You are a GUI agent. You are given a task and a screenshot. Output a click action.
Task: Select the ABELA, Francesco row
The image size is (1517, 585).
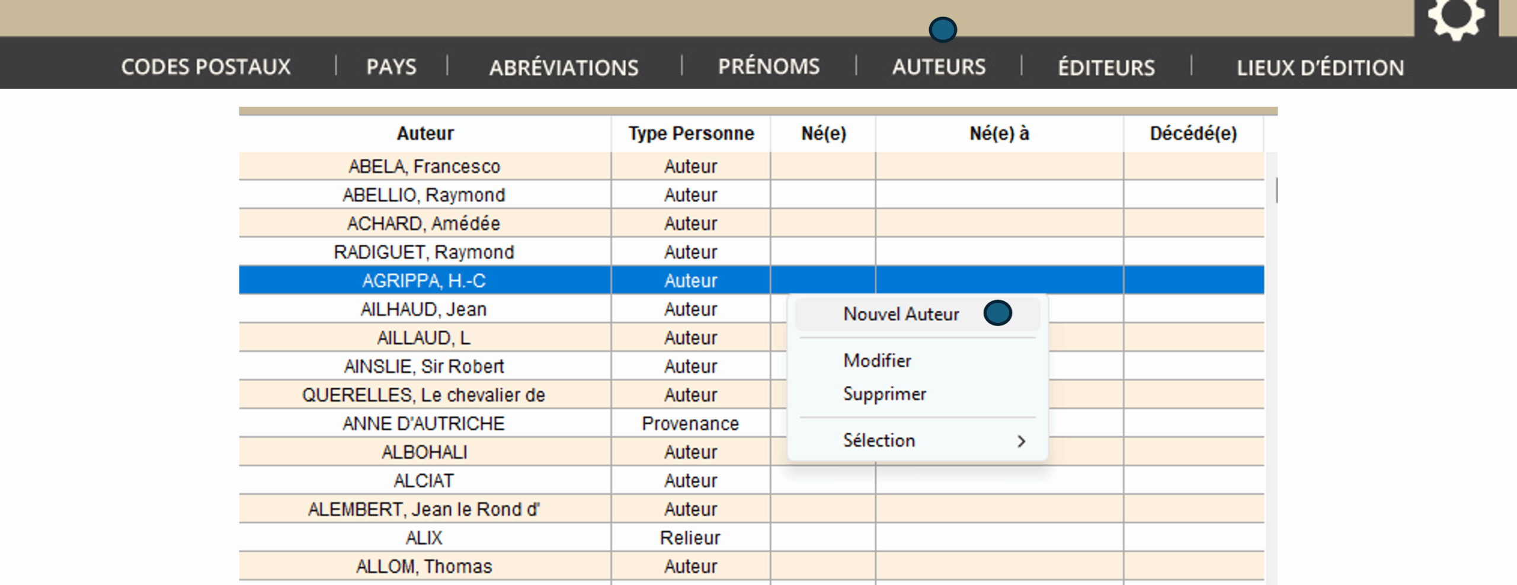tap(424, 167)
